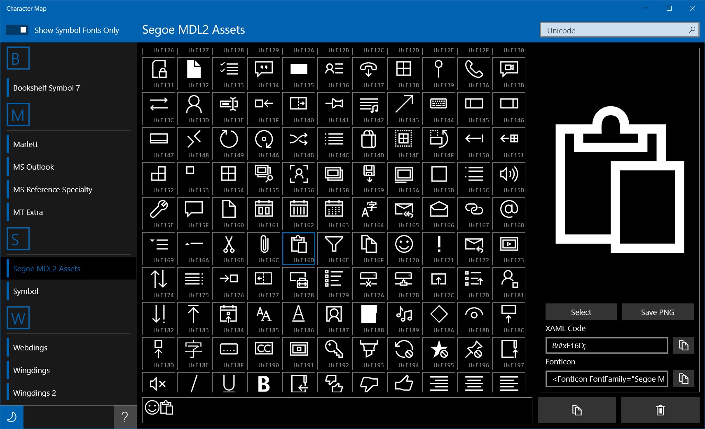
Task: Click the XAML Code text field
Action: click(x=607, y=345)
